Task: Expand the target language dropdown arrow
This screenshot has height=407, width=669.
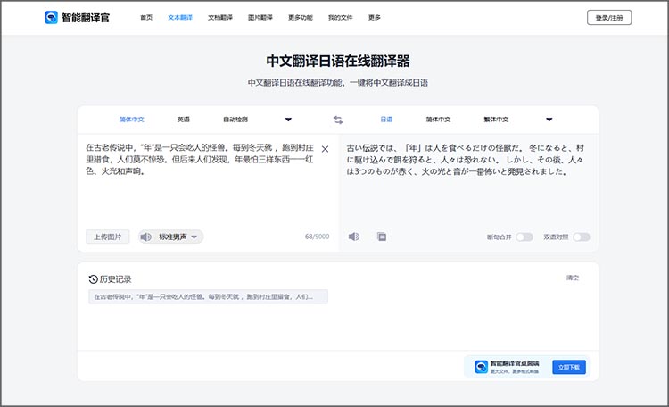Action: pyautogui.click(x=549, y=120)
